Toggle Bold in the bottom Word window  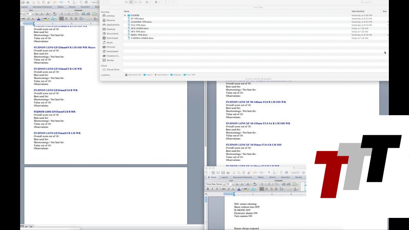point(208,189)
